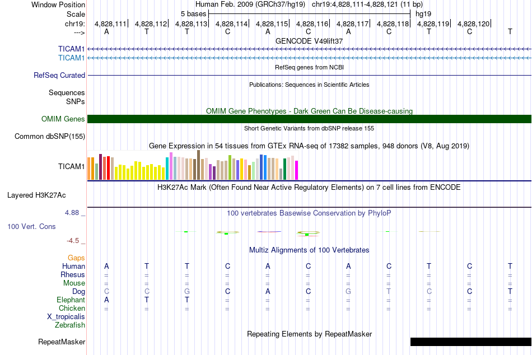This screenshot has height=355, width=532.
Task: Click the ---> strand direction arrow label
Action: [x=80, y=32]
